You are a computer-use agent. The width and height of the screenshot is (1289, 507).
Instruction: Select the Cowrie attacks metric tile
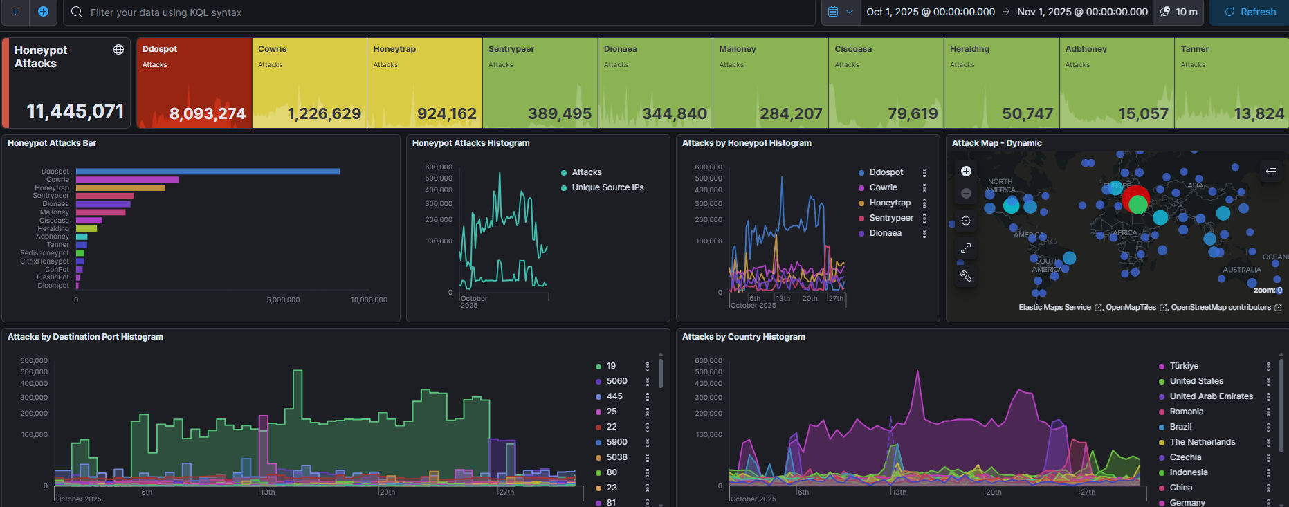[x=309, y=83]
